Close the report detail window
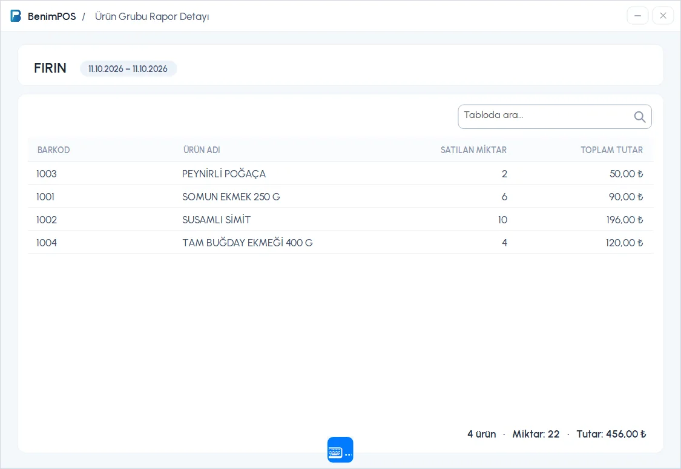The width and height of the screenshot is (681, 469). click(663, 16)
